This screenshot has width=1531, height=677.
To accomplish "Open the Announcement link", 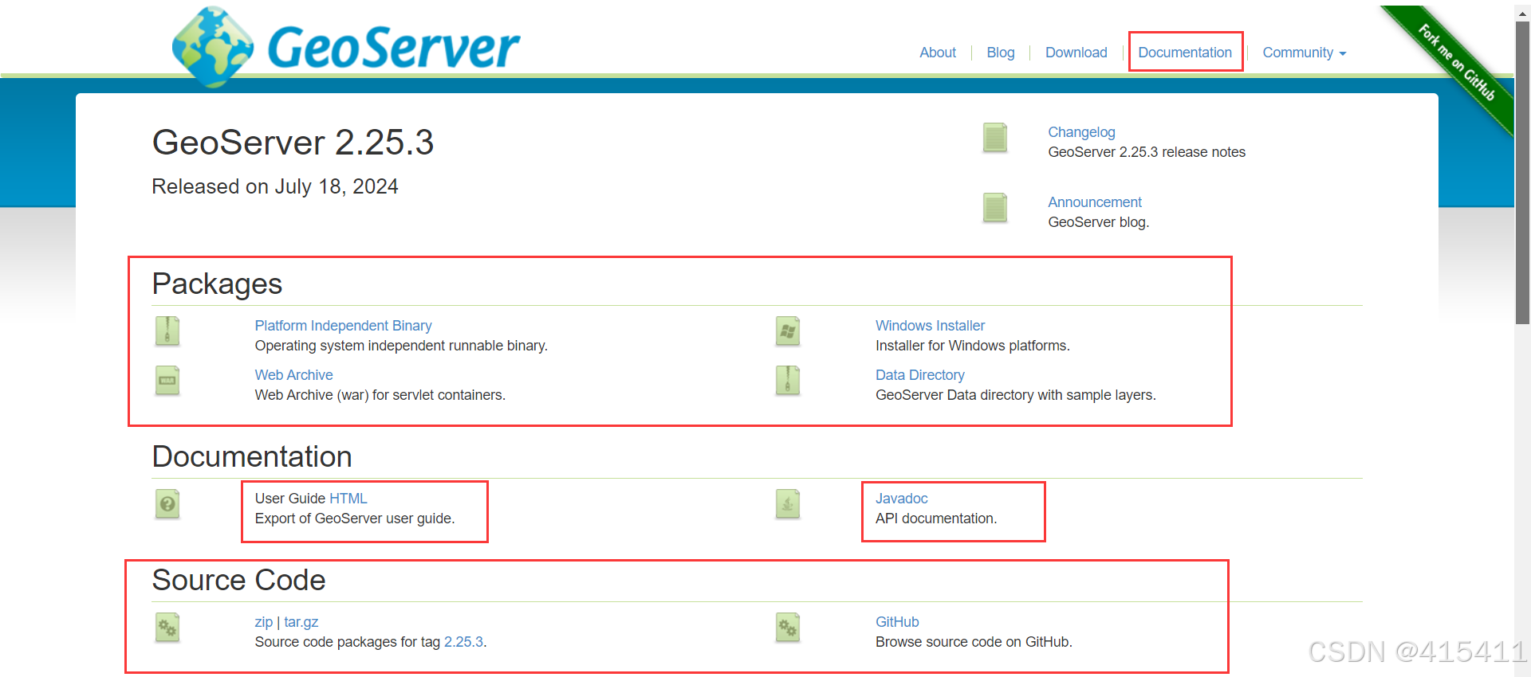I will click(x=1095, y=202).
